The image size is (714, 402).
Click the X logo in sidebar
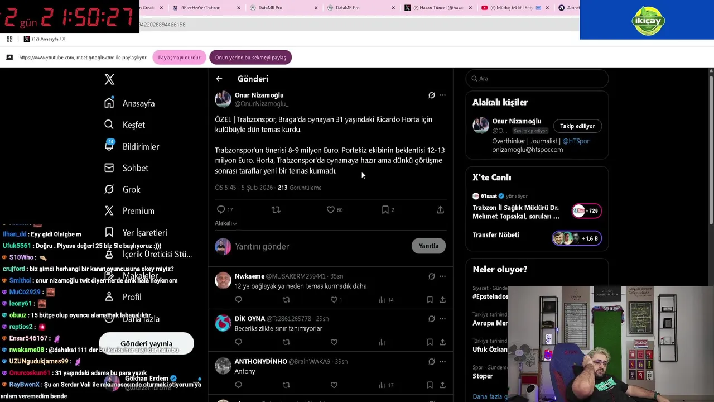coord(109,79)
